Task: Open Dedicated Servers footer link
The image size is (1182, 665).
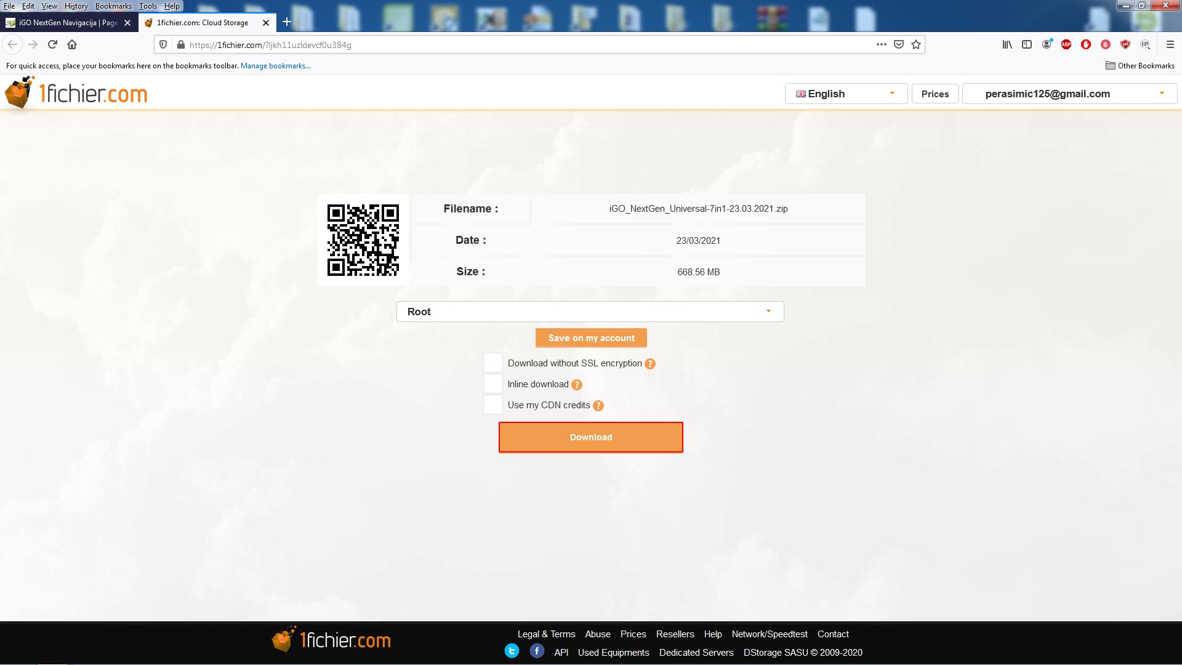Action: coord(696,653)
